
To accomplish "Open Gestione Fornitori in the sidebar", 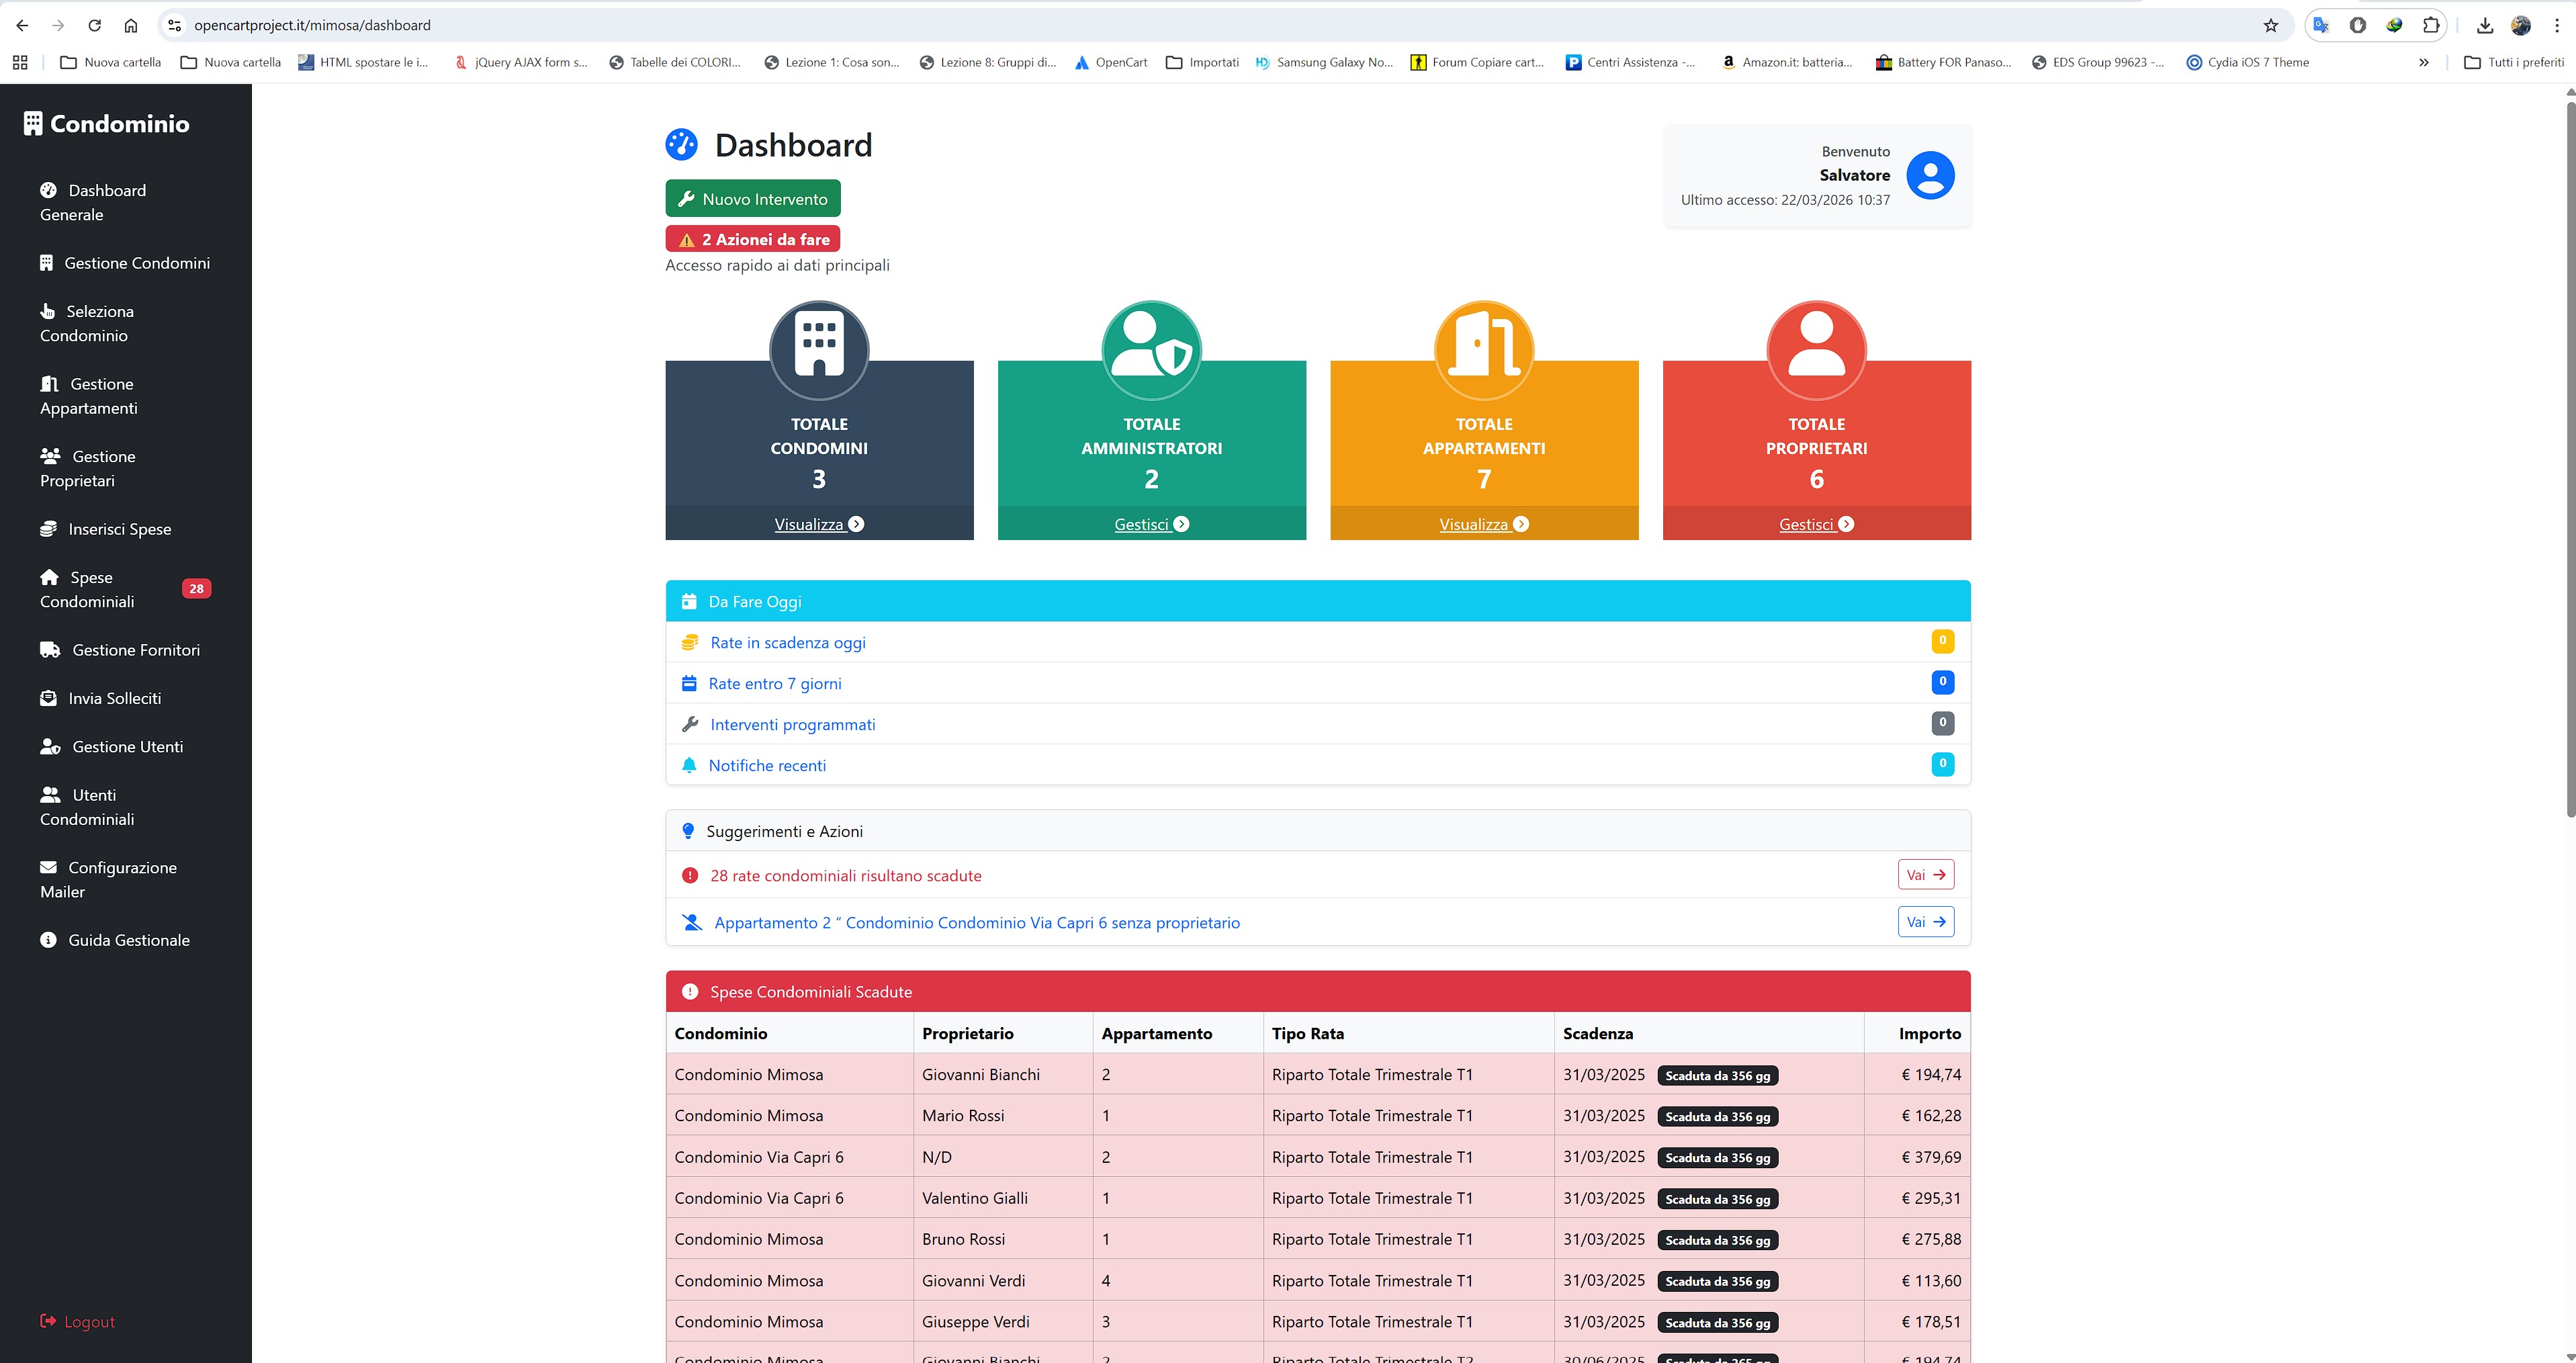I will pyautogui.click(x=135, y=650).
